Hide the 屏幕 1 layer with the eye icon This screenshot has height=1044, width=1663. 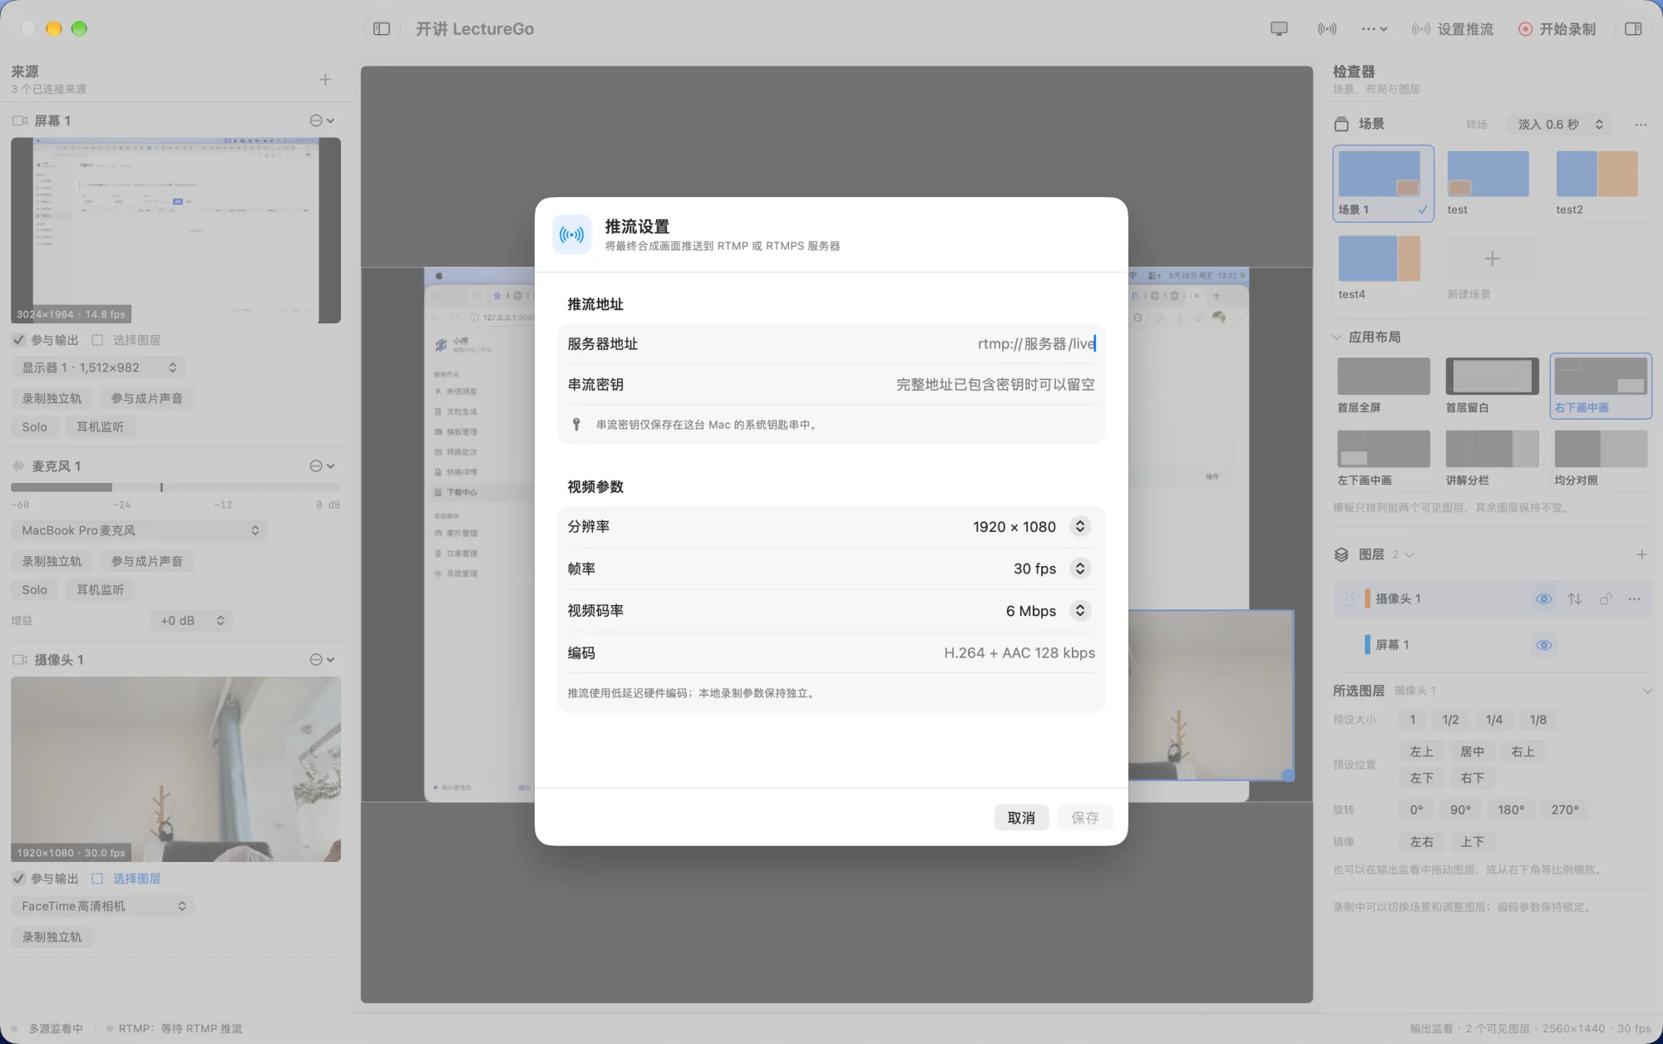coord(1543,645)
